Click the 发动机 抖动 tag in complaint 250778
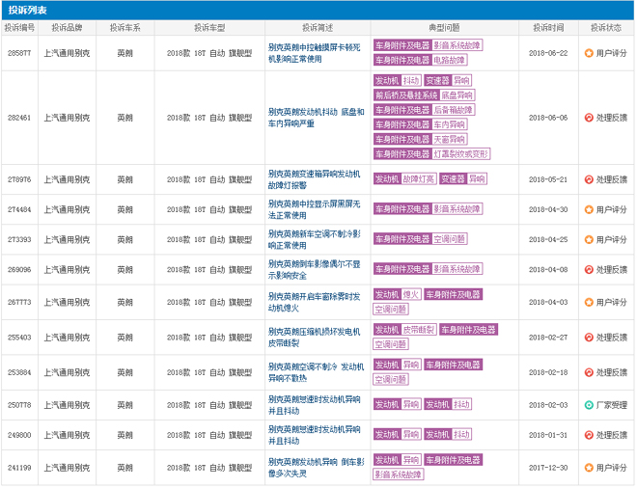The width and height of the screenshot is (637, 488). point(447,404)
